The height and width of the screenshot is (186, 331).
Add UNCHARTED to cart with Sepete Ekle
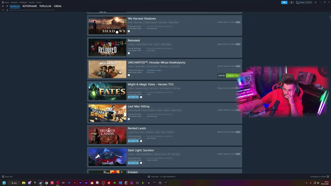coord(233,75)
